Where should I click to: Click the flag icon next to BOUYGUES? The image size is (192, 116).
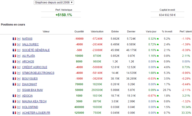pos(14,79)
